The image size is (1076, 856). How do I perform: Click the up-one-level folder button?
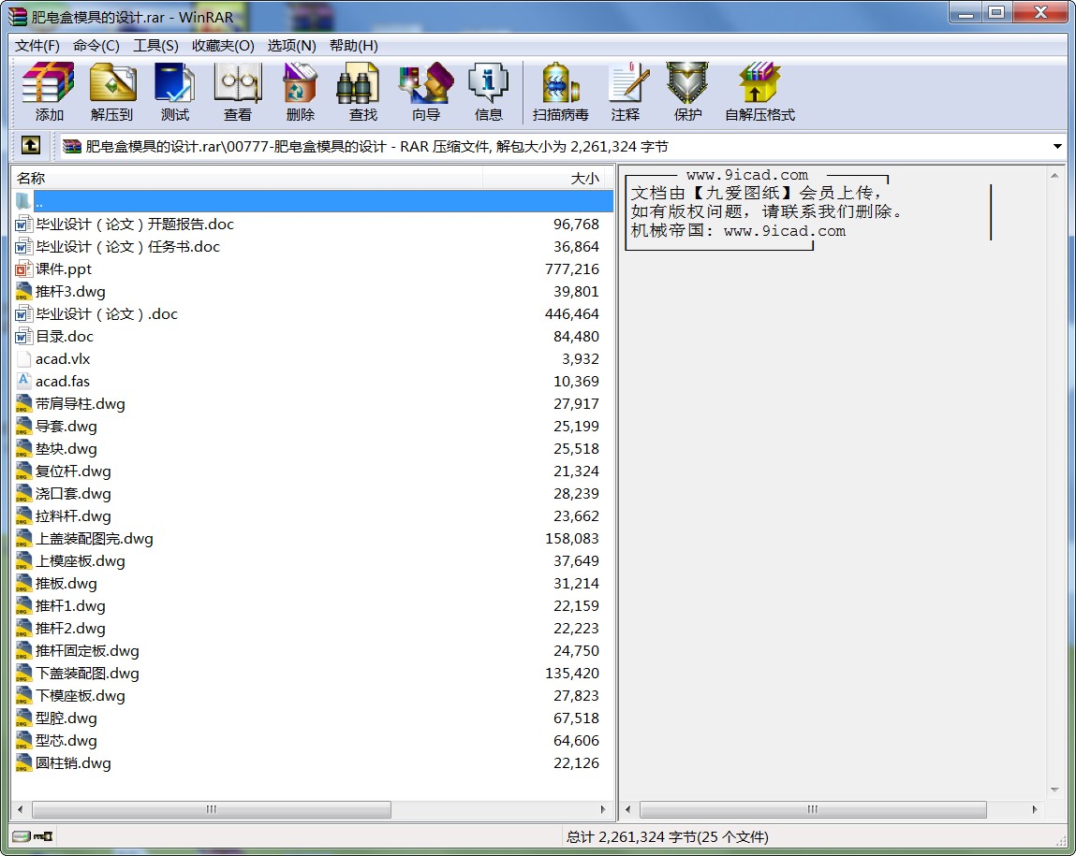click(30, 146)
